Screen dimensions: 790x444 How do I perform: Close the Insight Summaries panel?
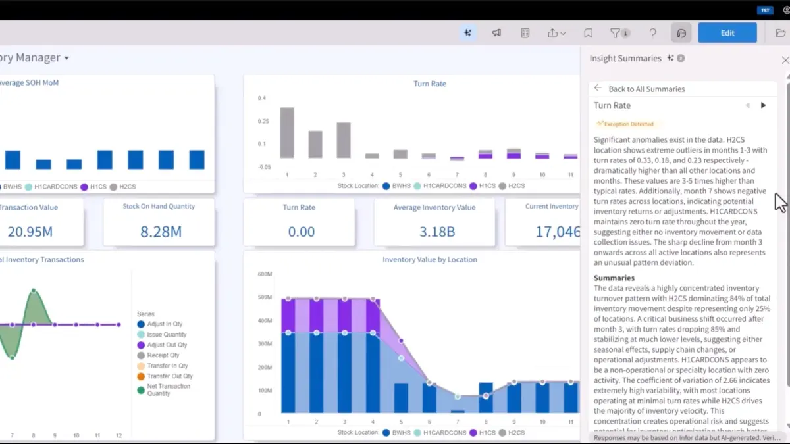click(785, 60)
